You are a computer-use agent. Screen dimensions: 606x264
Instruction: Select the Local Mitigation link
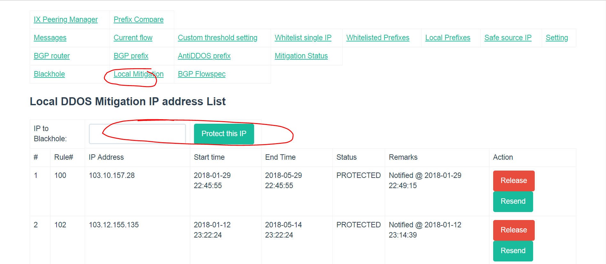coord(138,74)
